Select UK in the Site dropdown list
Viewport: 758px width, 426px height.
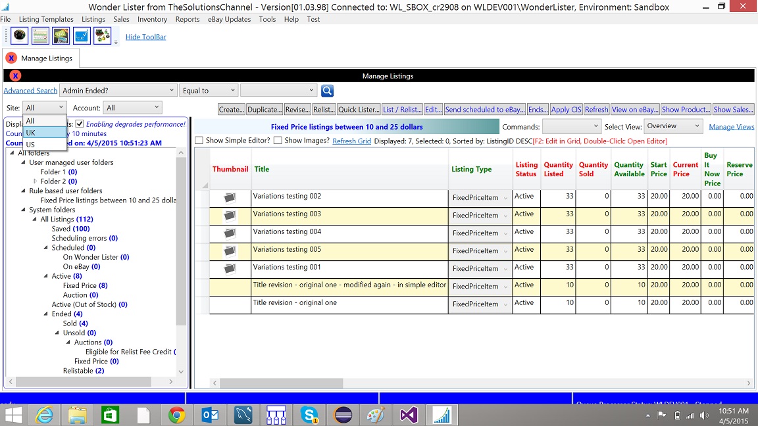pos(45,132)
